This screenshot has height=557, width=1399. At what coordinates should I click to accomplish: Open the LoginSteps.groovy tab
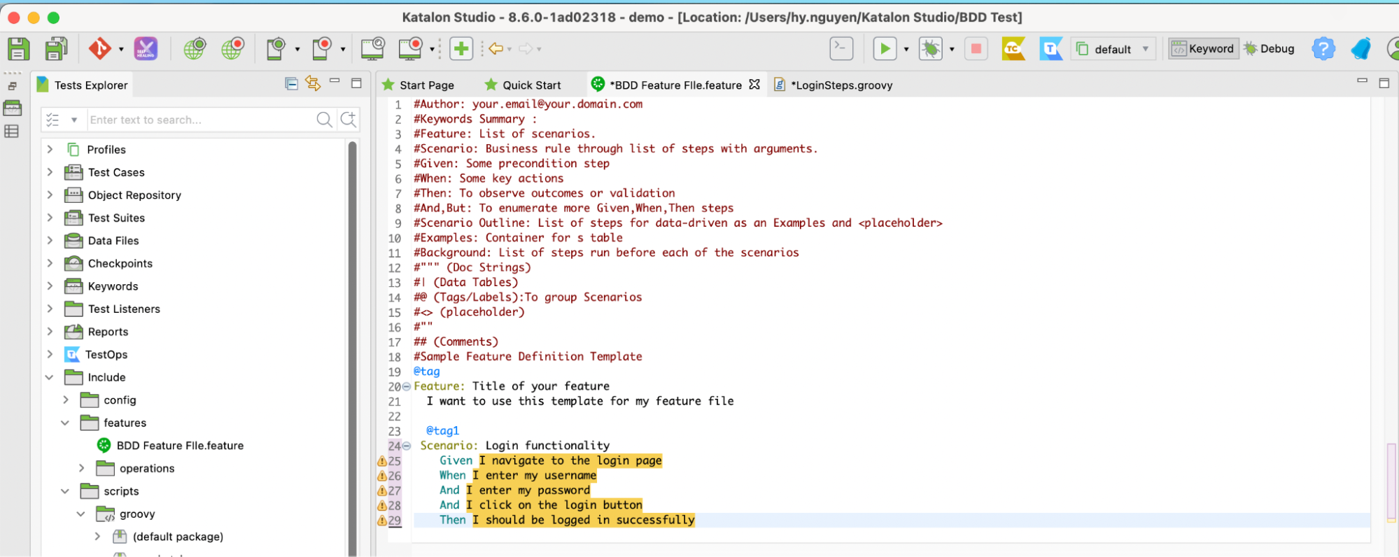pos(834,85)
